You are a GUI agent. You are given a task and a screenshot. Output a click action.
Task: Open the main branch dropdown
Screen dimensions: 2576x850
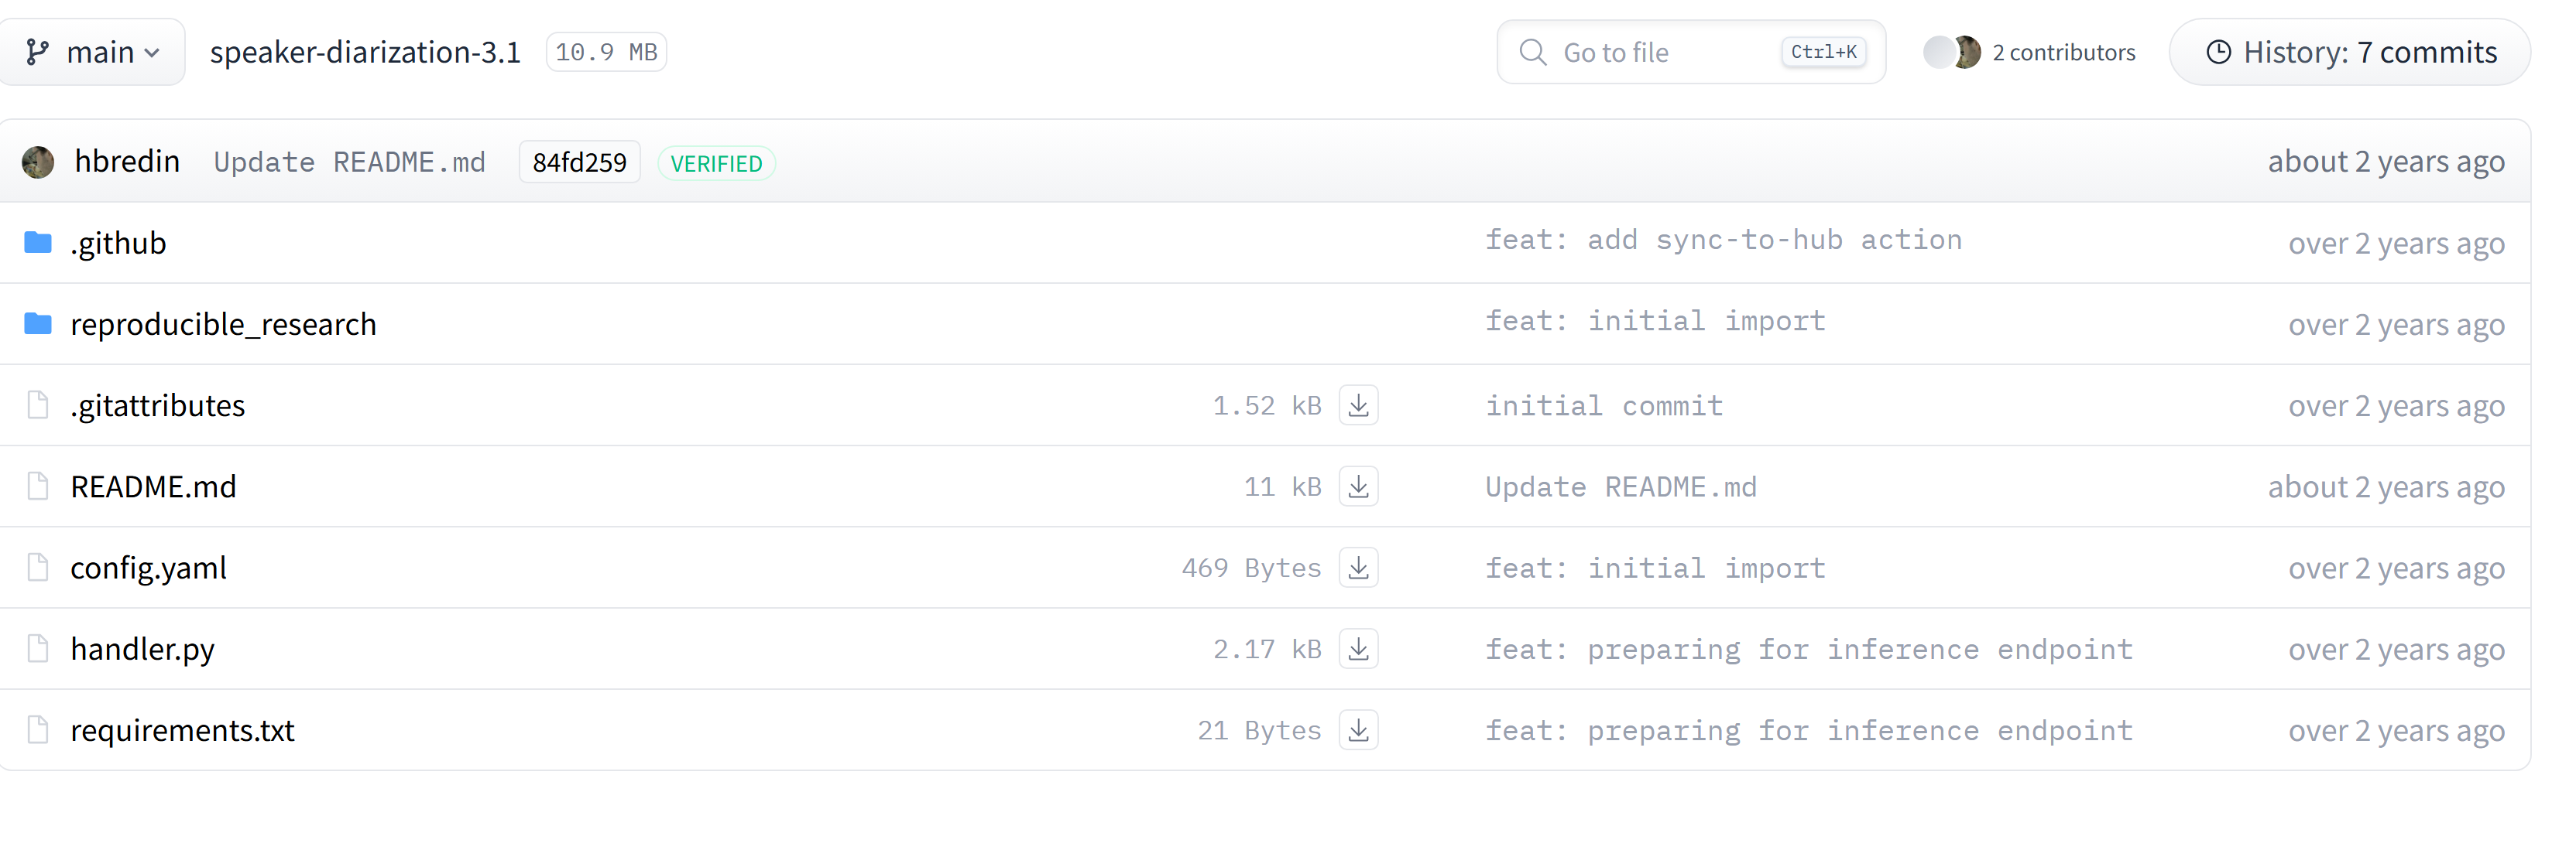92,52
